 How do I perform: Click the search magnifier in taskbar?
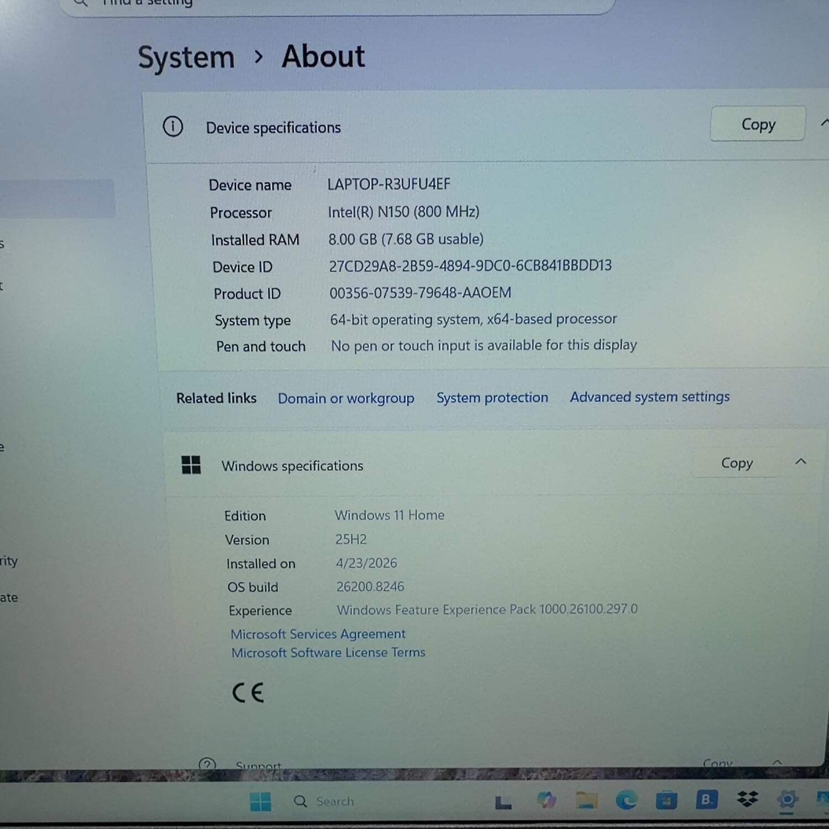(300, 801)
